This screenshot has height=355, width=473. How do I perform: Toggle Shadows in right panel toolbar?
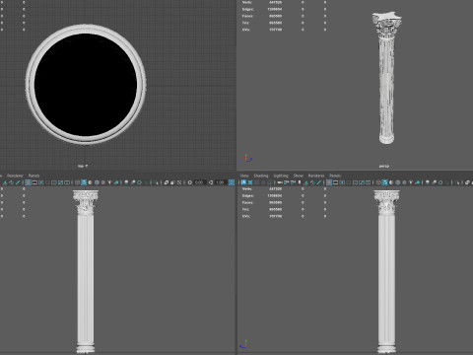[x=418, y=182]
